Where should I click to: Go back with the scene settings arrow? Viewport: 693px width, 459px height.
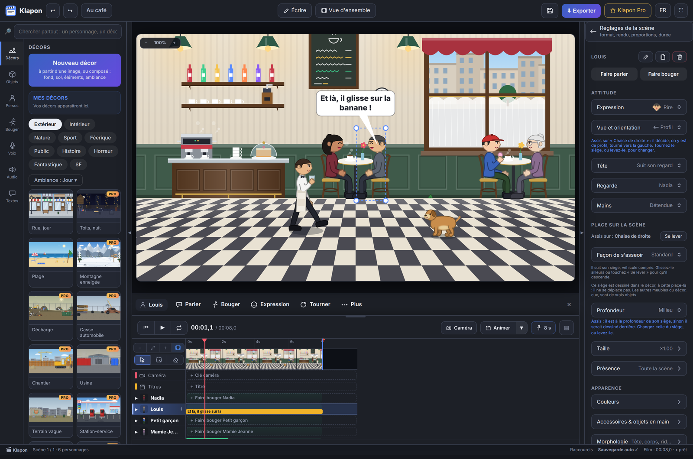(x=593, y=31)
